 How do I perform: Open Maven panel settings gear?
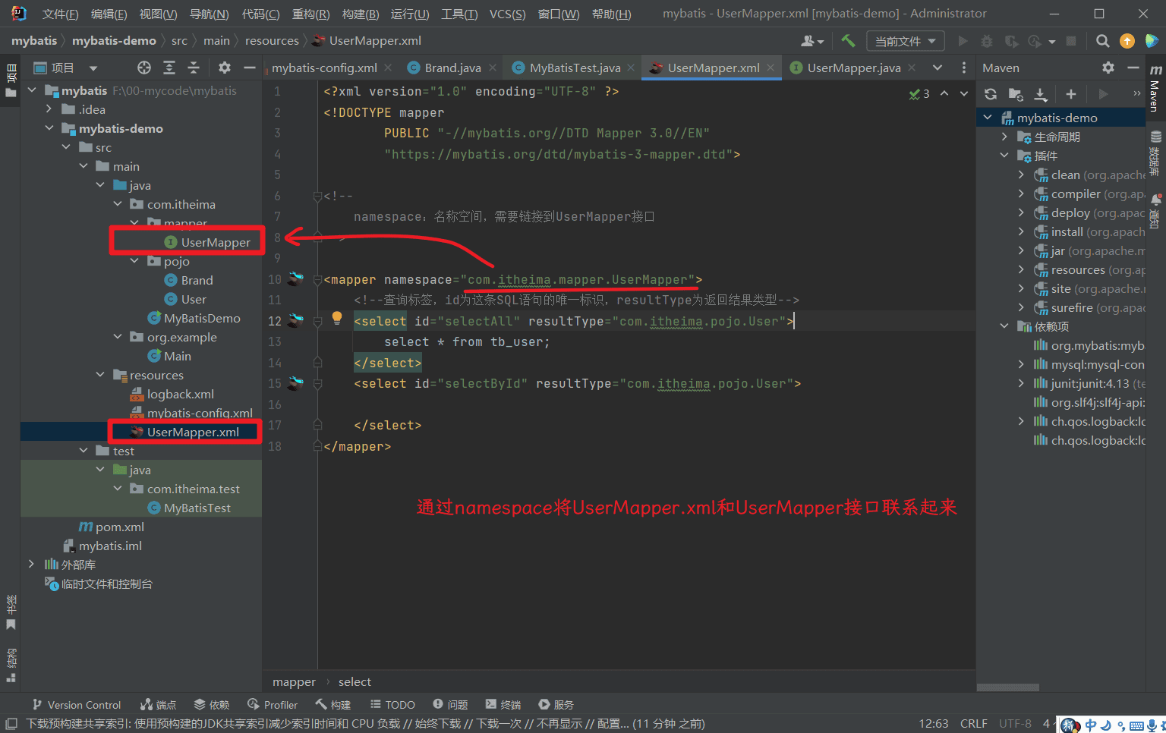pyautogui.click(x=1108, y=68)
